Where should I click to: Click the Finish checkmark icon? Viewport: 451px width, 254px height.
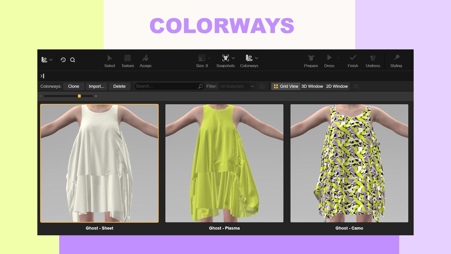353,58
